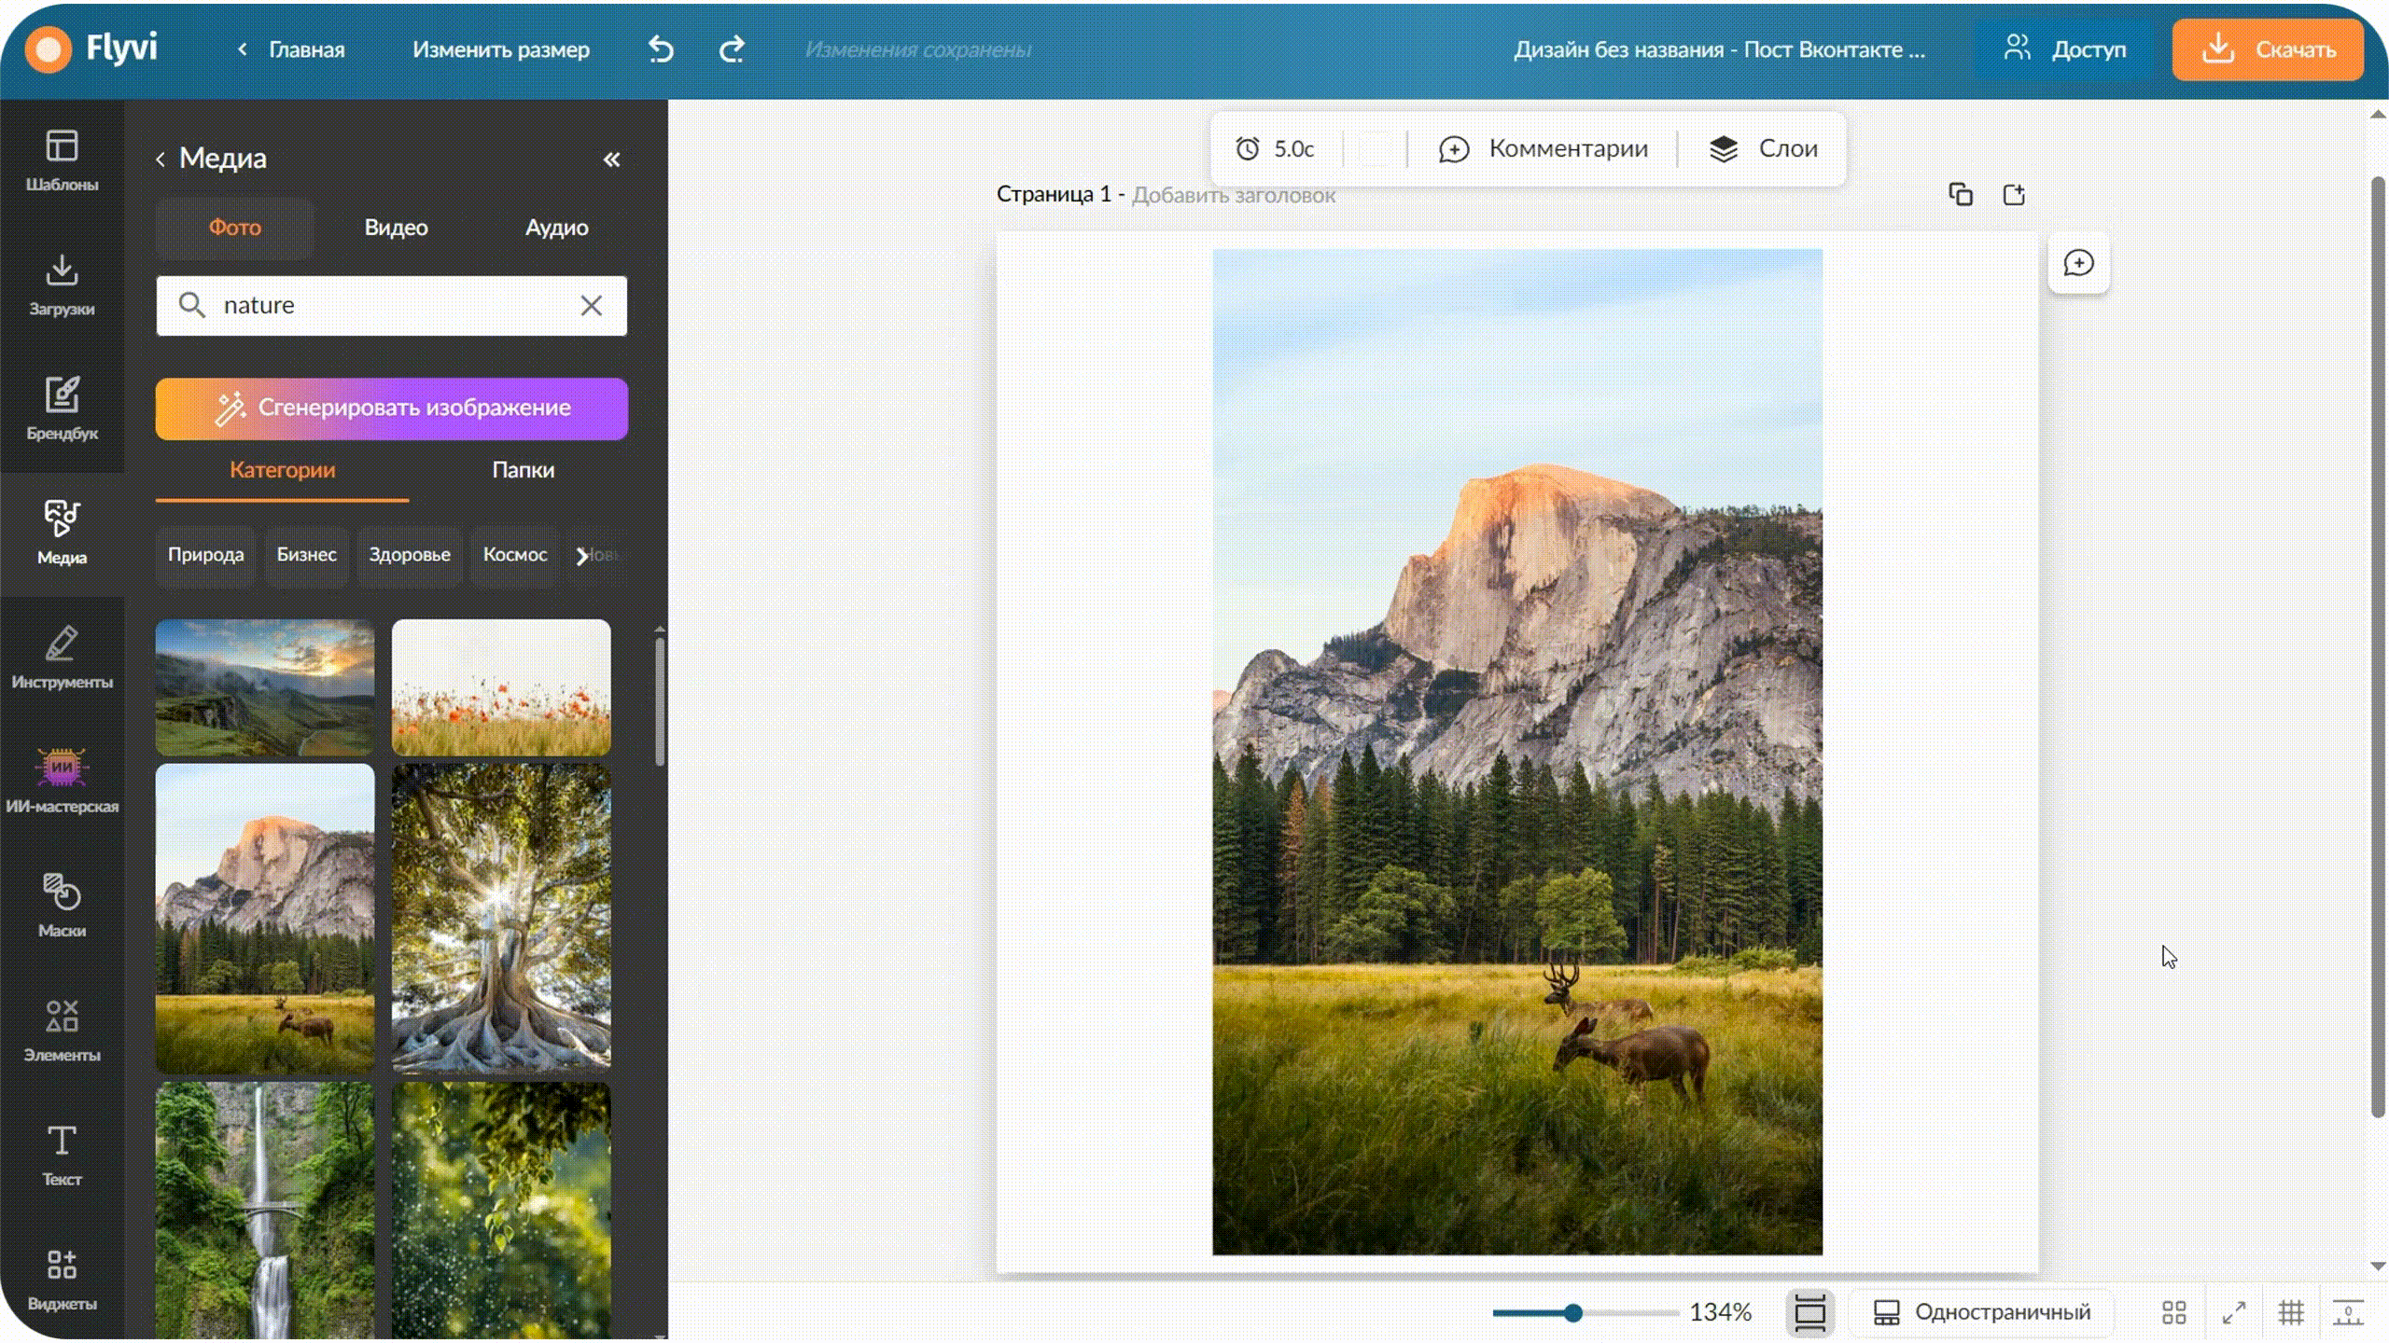The height and width of the screenshot is (1343, 2389).
Task: Expand more categories with right chevron
Action: (582, 556)
